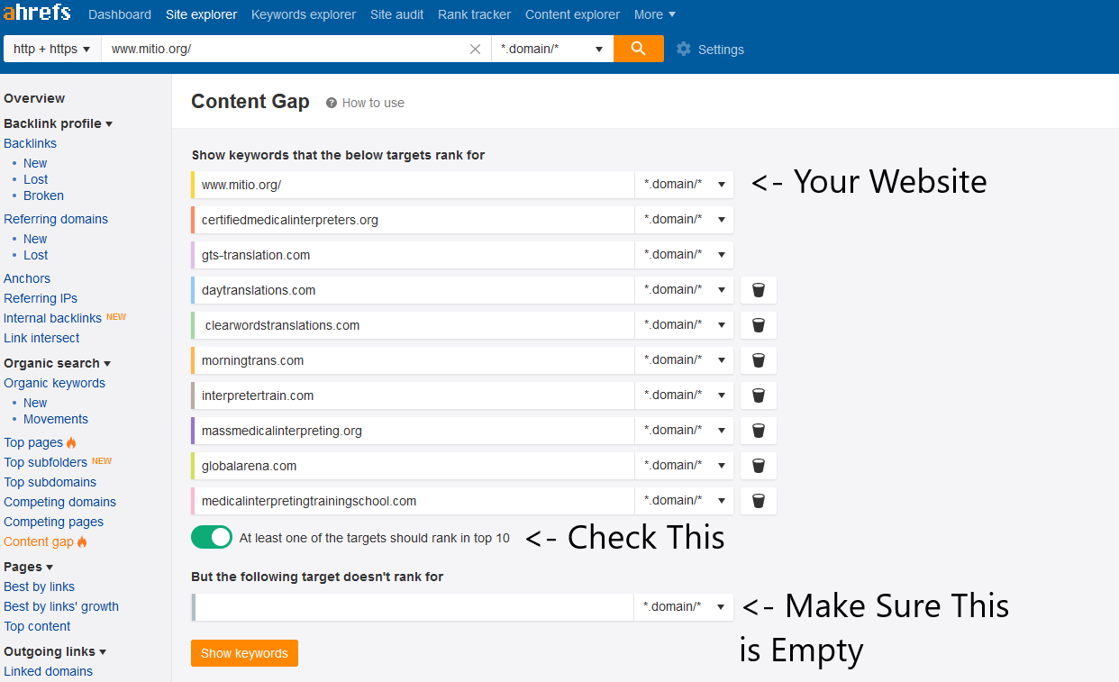
Task: Edit the certifiedmedicalinterpreters.org target field
Action: coord(415,220)
